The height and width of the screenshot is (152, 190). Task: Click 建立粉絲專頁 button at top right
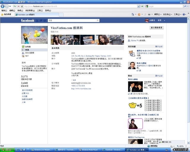coord(156,28)
